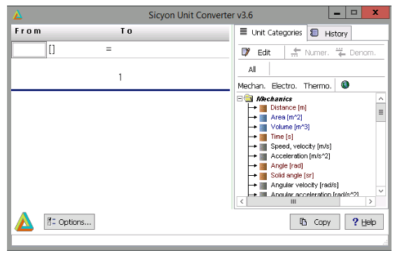This screenshot has width=395, height=255.
Task: Click the orange icon beside Solid angle [sr]
Action: click(263, 176)
